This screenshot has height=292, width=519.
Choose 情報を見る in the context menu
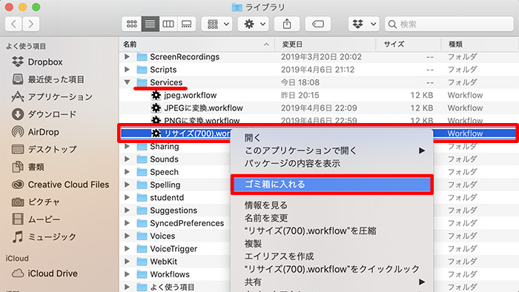point(332,205)
